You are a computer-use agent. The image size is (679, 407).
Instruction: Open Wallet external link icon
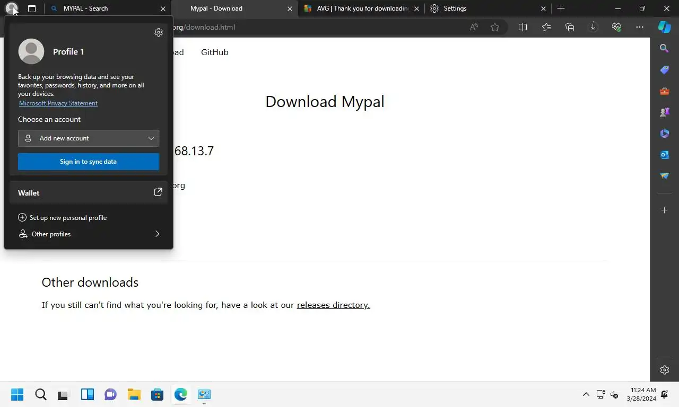[158, 192]
